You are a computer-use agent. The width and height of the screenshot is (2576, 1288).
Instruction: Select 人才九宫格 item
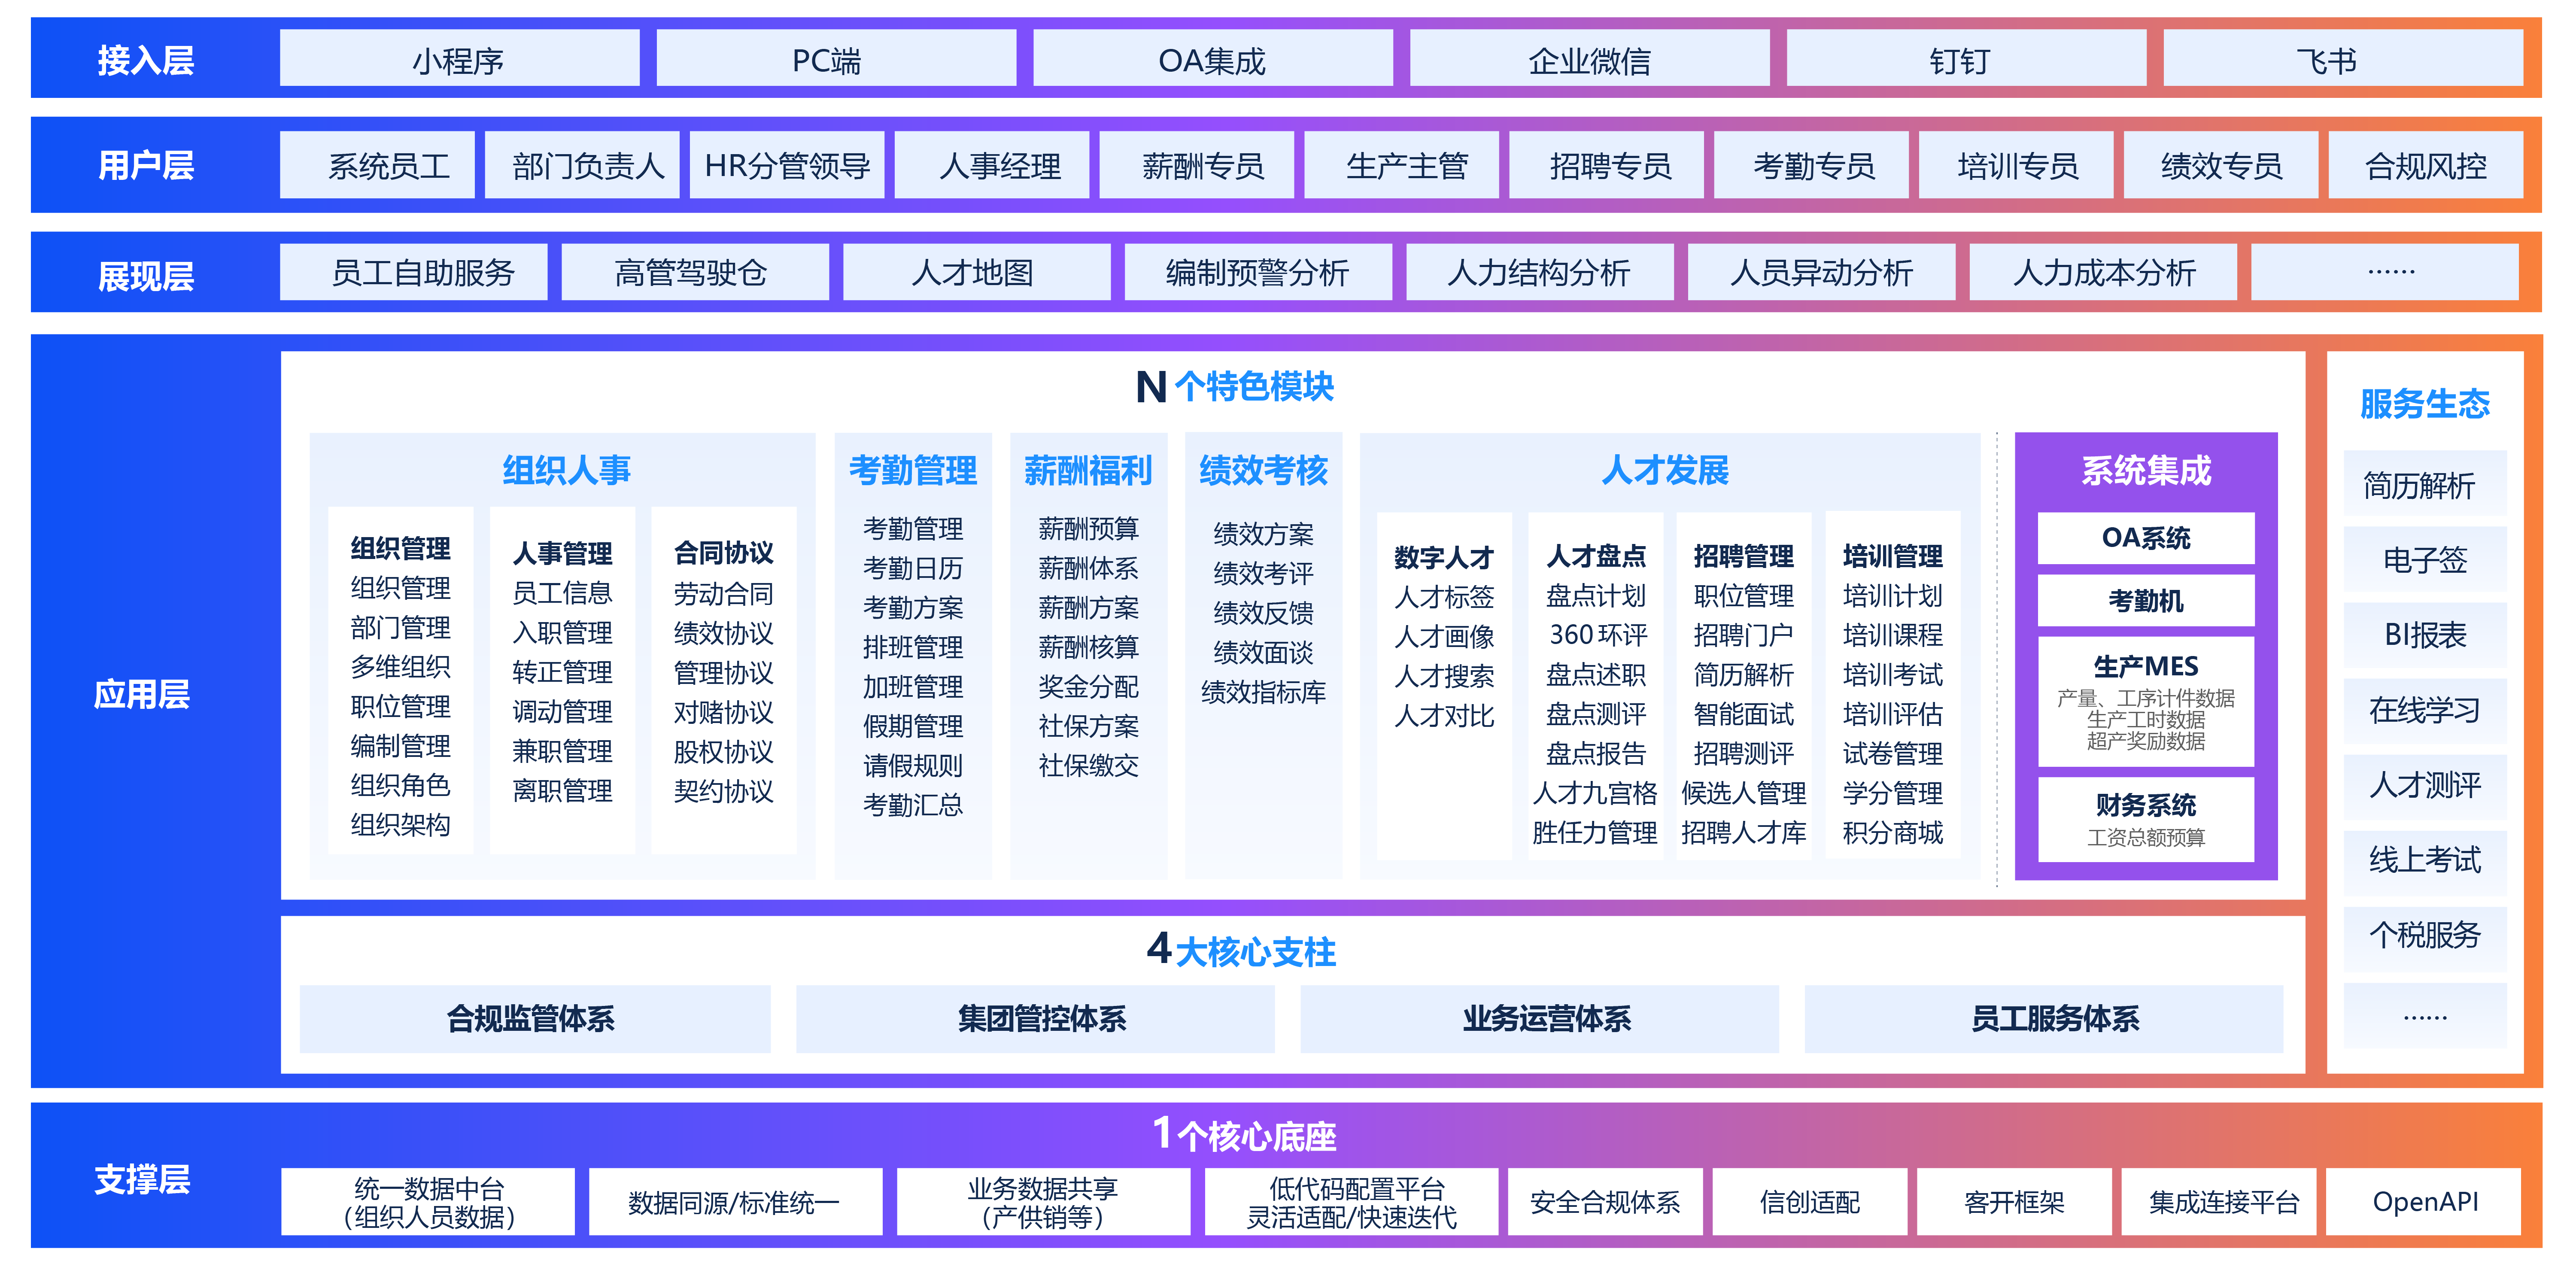(1595, 793)
